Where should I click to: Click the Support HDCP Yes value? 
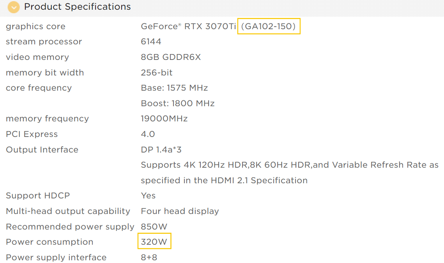[x=148, y=196]
